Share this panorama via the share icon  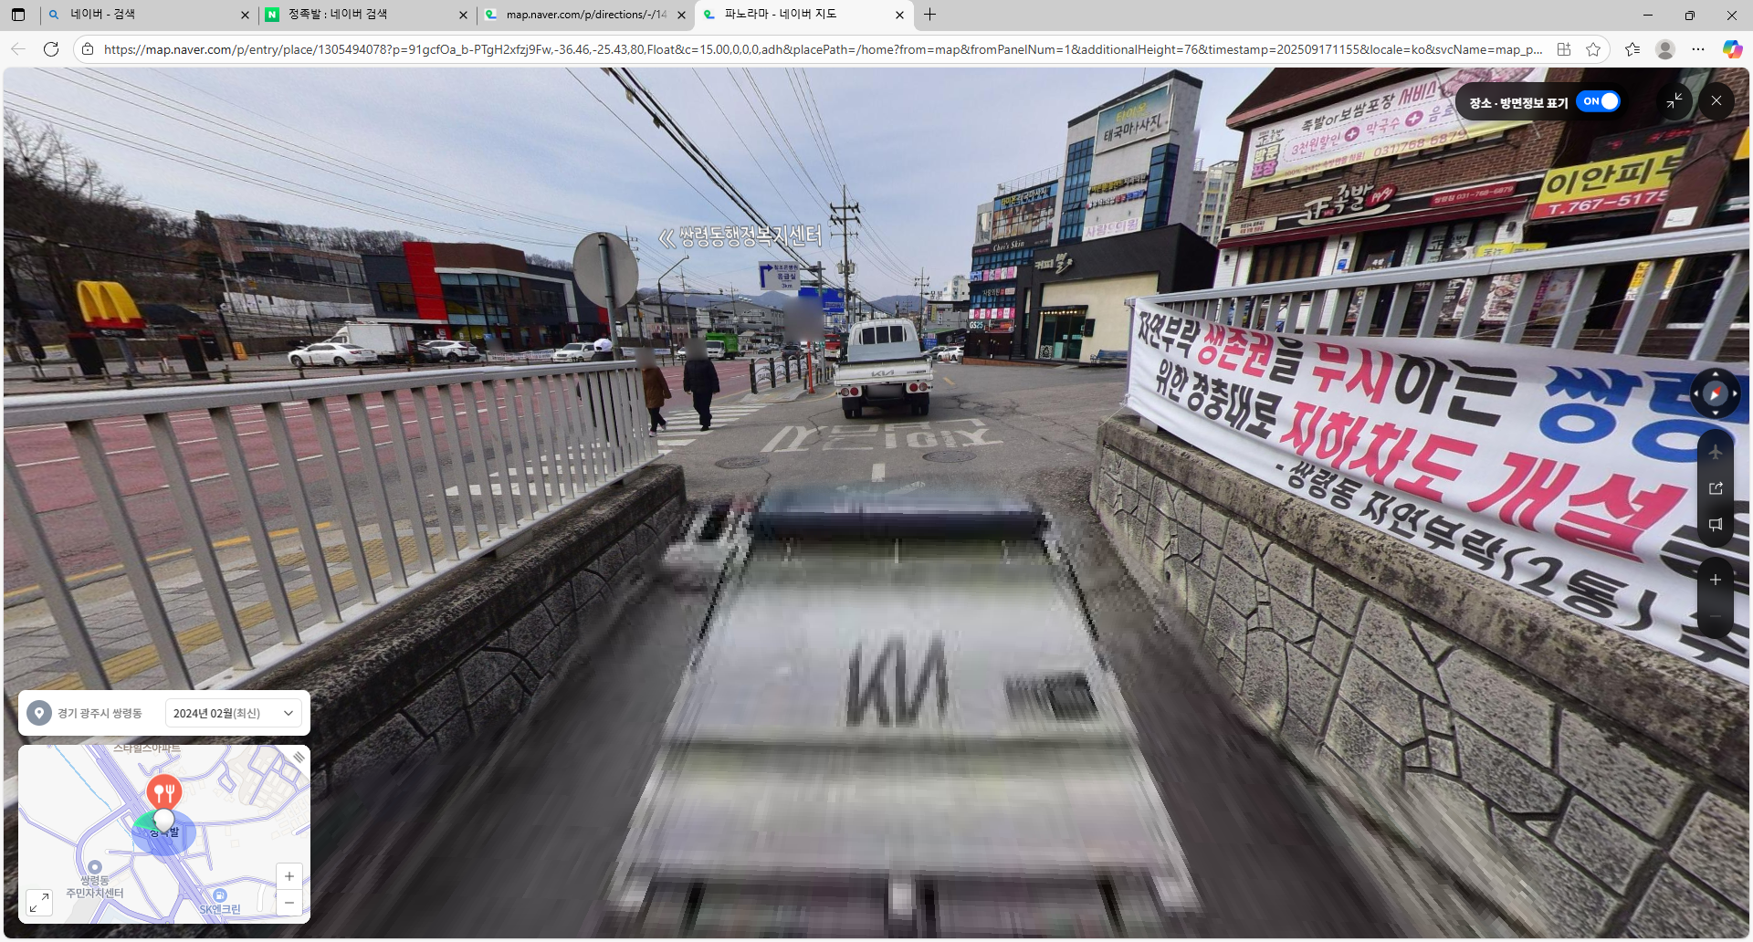pyautogui.click(x=1715, y=488)
